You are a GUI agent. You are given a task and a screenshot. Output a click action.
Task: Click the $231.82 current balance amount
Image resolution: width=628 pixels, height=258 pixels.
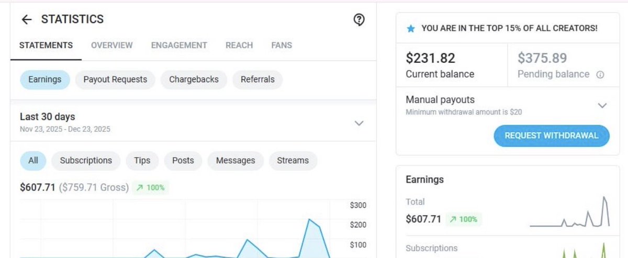tap(431, 58)
